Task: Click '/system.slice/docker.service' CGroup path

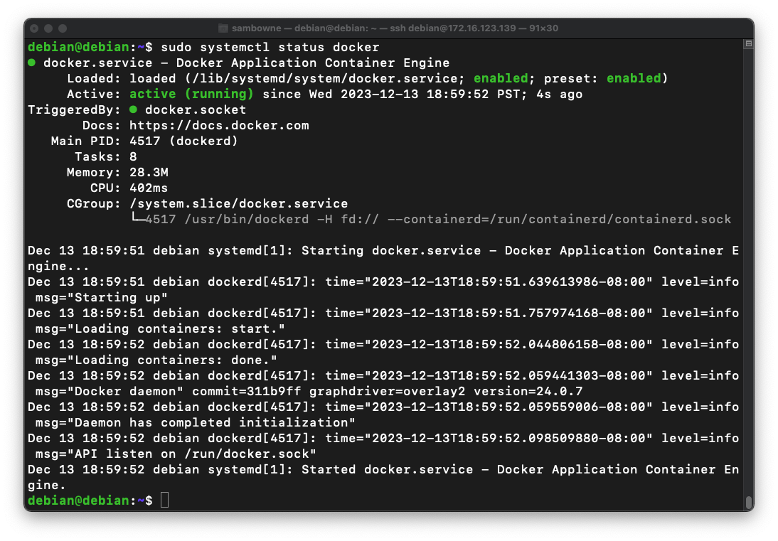Action: pos(239,203)
